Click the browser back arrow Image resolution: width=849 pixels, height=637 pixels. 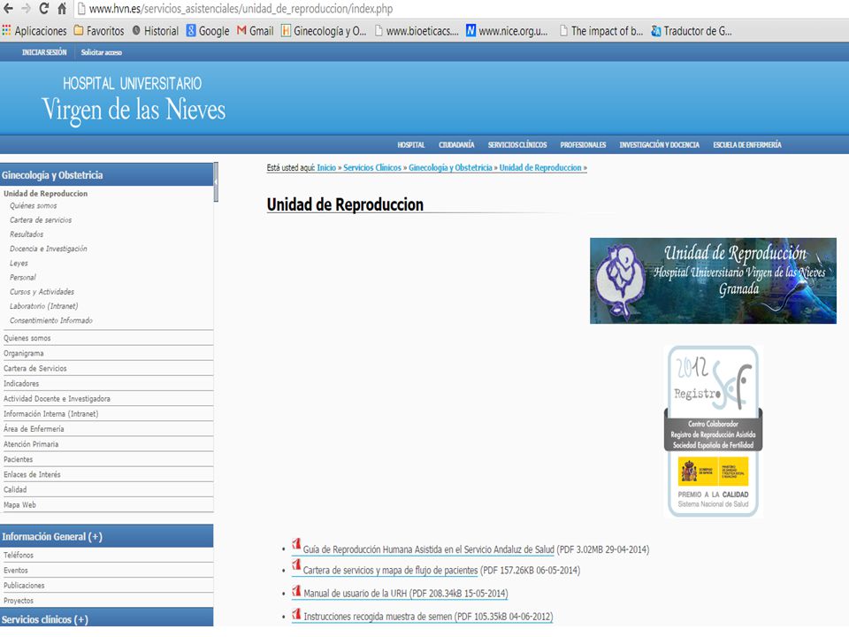pos(9,9)
